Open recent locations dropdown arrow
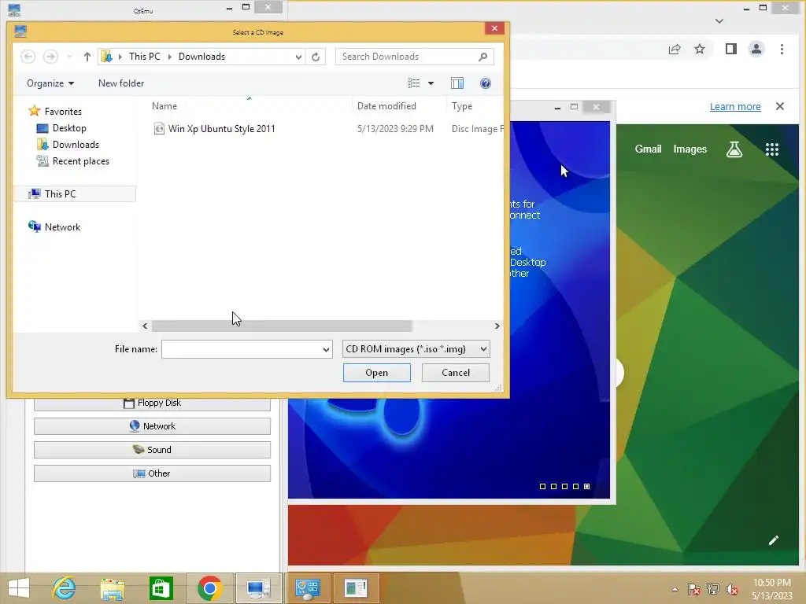 (x=69, y=57)
